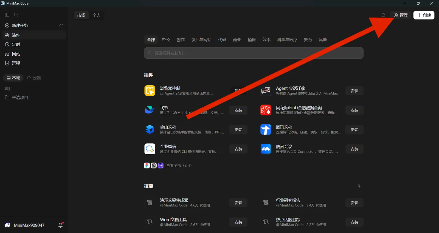Click the 演示文稿生成器 skill icon

pyautogui.click(x=150, y=203)
